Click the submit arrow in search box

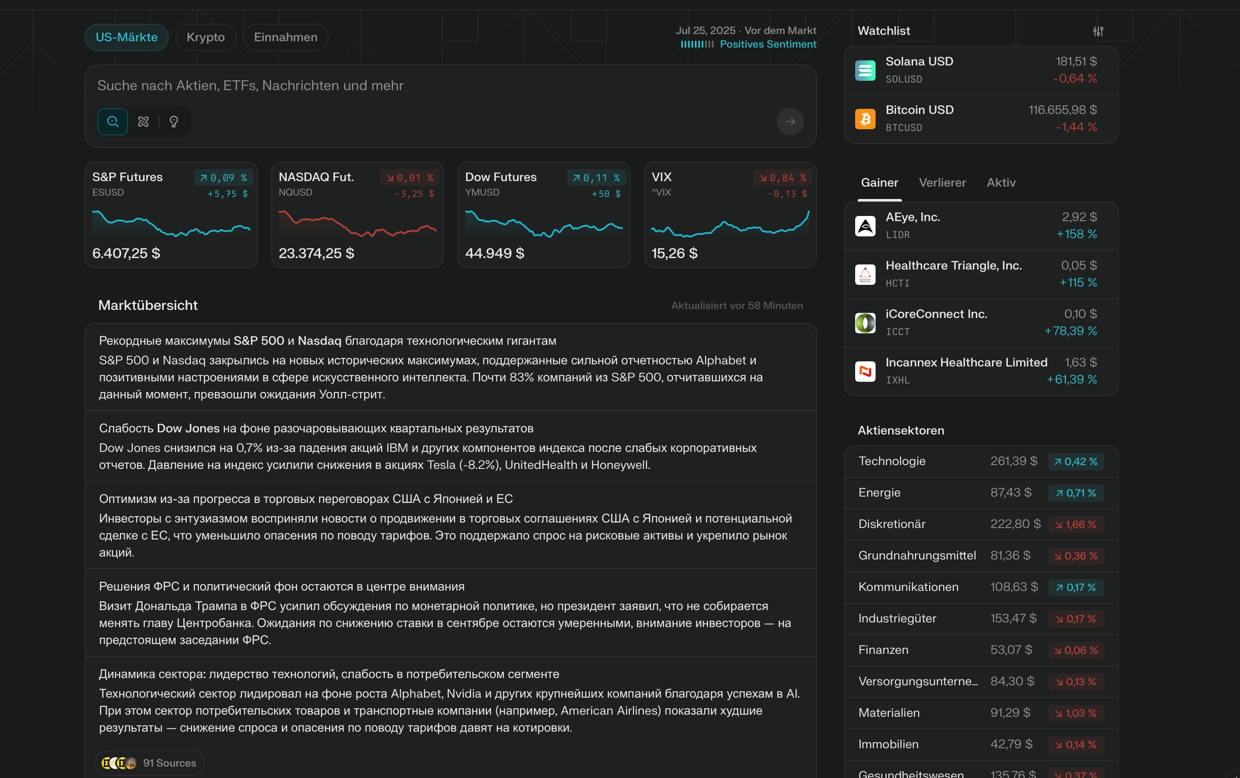pyautogui.click(x=790, y=122)
